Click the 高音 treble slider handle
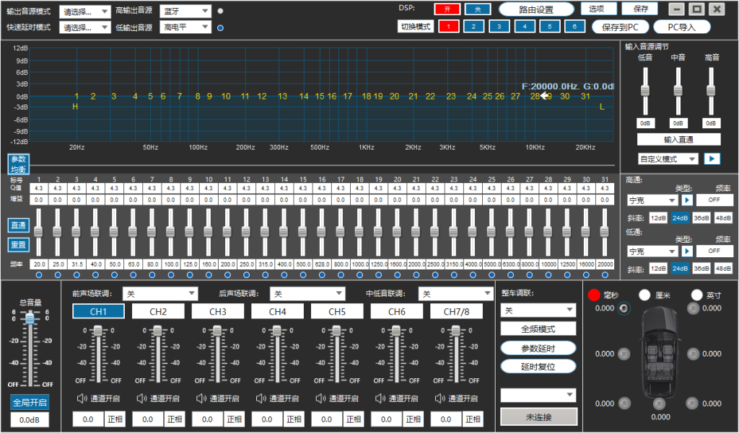Image resolution: width=739 pixels, height=433 pixels. [711, 90]
